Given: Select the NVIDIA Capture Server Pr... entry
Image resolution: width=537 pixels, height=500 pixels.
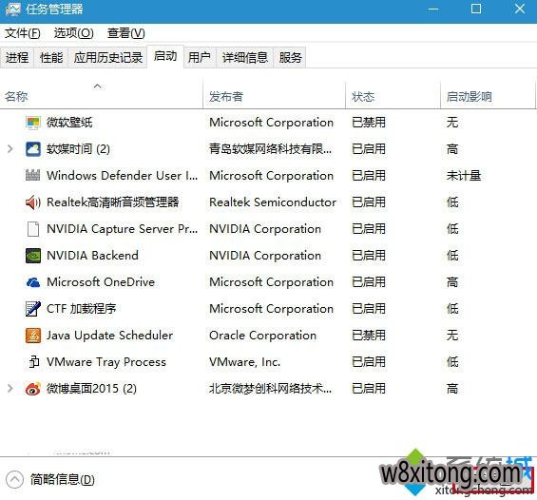Looking at the screenshot, I should (x=123, y=229).
